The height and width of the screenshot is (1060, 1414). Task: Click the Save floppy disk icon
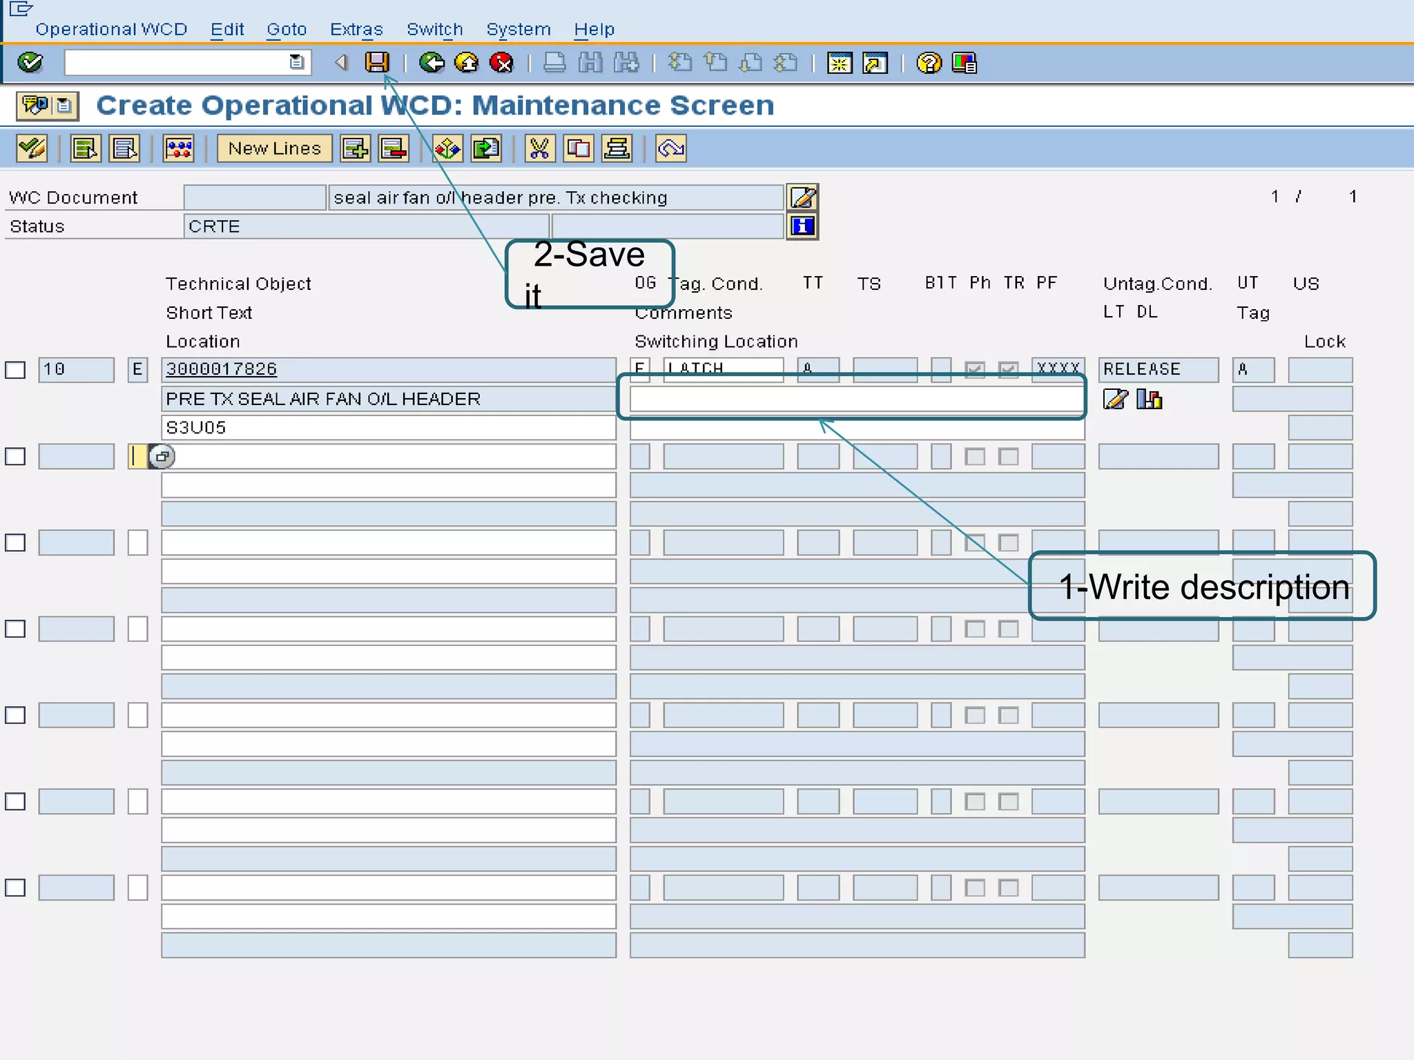pos(377,63)
